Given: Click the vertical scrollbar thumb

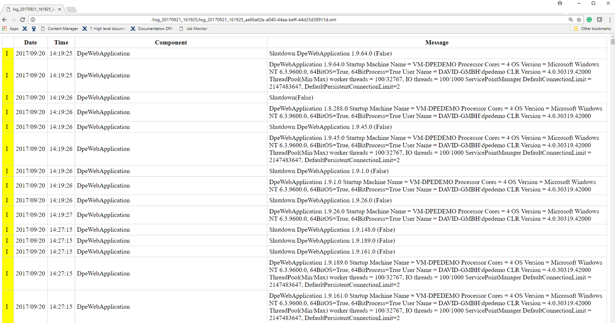Looking at the screenshot, I should point(612,42).
